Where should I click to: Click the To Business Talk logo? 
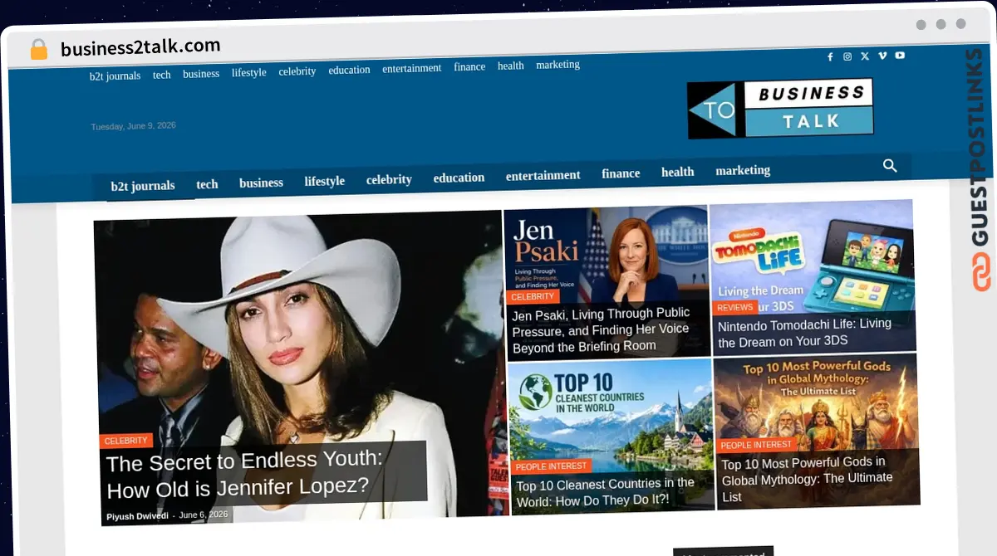[x=780, y=109]
